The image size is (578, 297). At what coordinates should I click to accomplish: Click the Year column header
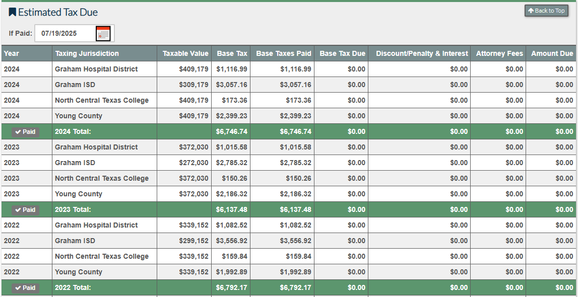(x=12, y=53)
